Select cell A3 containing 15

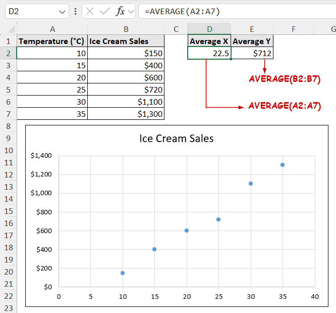click(52, 65)
